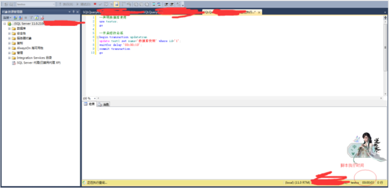Click Uncomment Selected Lines icon

coord(159,4)
